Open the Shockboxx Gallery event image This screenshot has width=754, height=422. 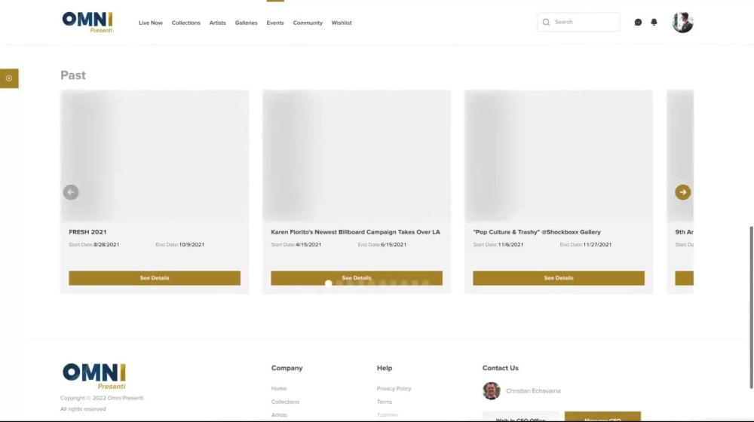pos(558,156)
